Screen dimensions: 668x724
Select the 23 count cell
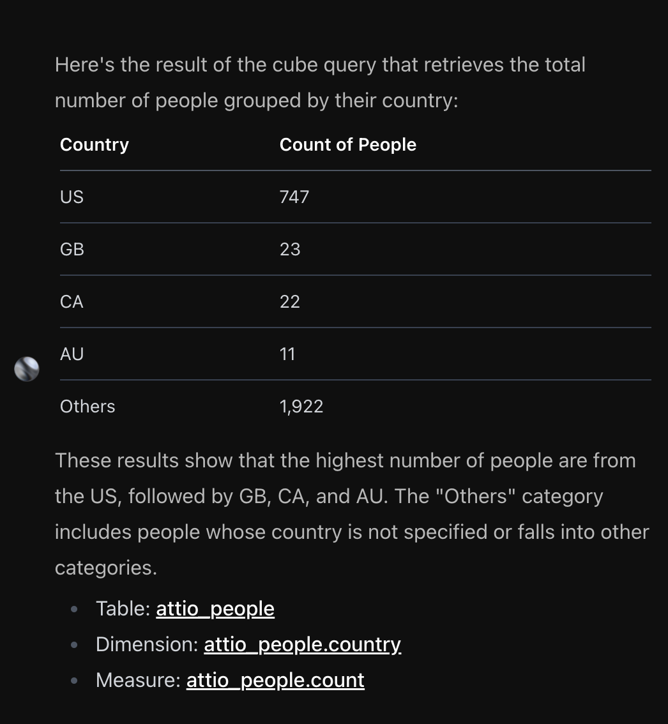tap(290, 250)
